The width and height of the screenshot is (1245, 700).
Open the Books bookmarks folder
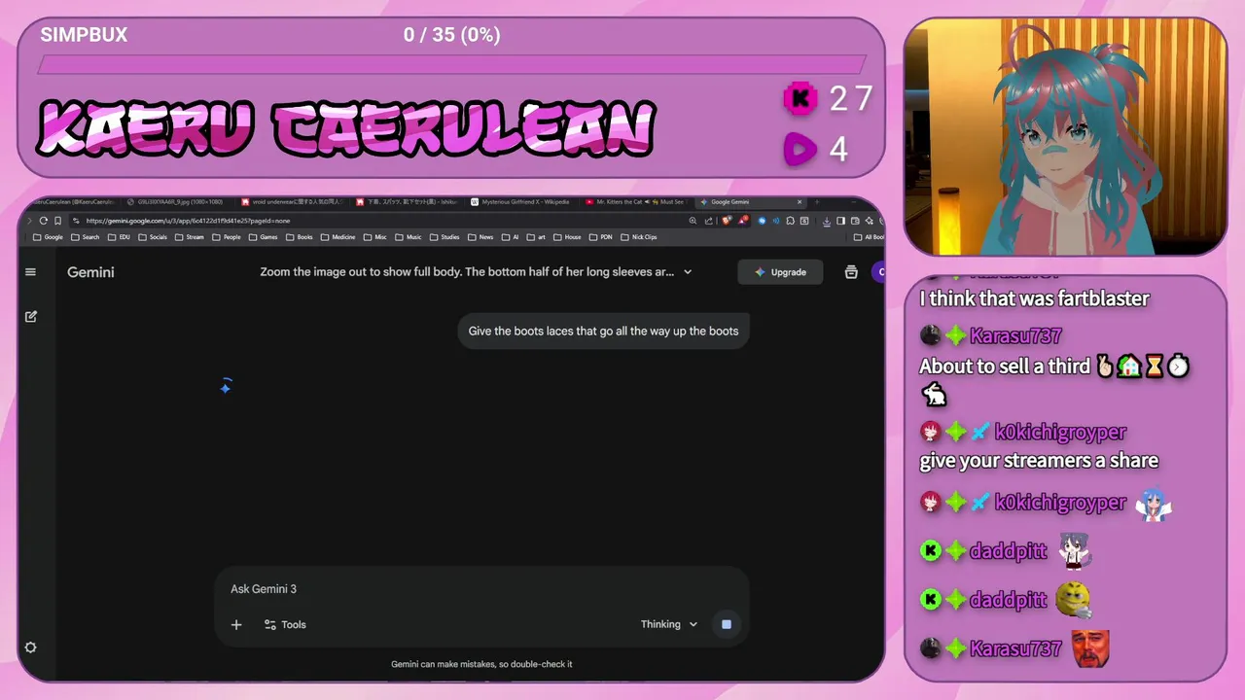point(299,237)
